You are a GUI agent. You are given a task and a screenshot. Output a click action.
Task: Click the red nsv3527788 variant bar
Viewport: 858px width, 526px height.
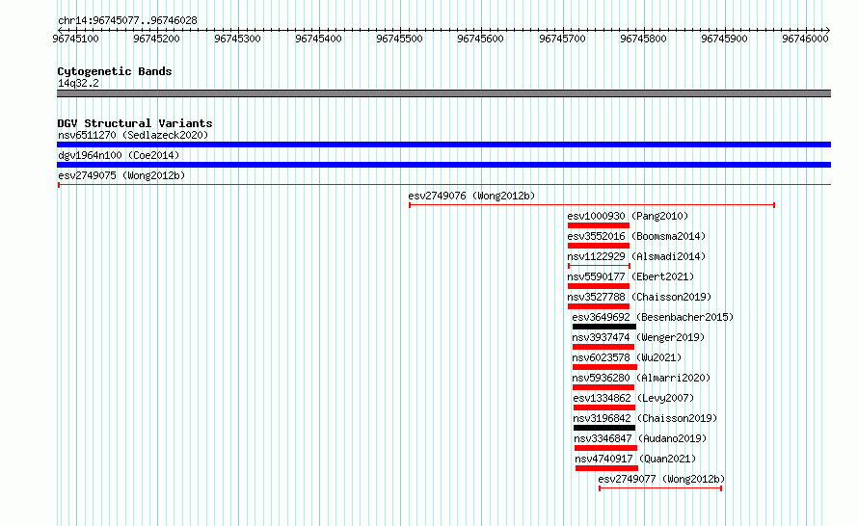click(599, 306)
